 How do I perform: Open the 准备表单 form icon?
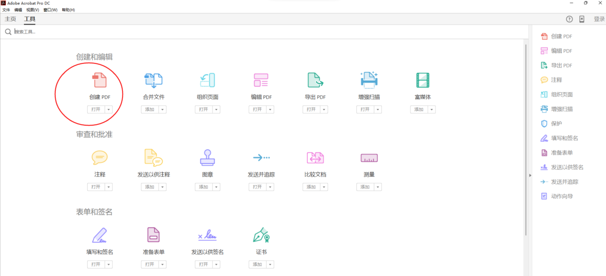pyautogui.click(x=154, y=235)
